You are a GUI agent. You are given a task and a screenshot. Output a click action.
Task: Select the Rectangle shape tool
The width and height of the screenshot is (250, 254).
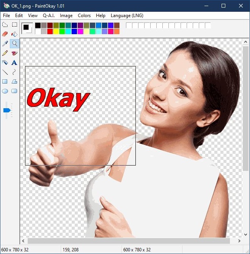click(x=5, y=82)
